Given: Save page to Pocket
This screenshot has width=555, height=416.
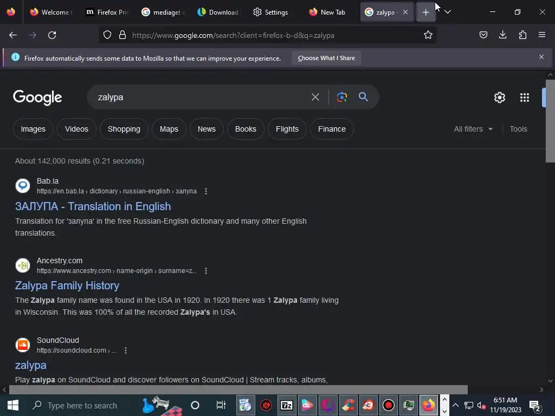Looking at the screenshot, I should 483,35.
